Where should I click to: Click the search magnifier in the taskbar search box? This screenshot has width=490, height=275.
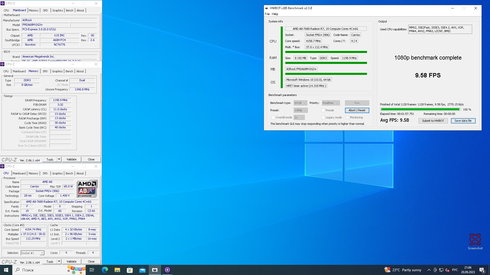tap(18, 270)
